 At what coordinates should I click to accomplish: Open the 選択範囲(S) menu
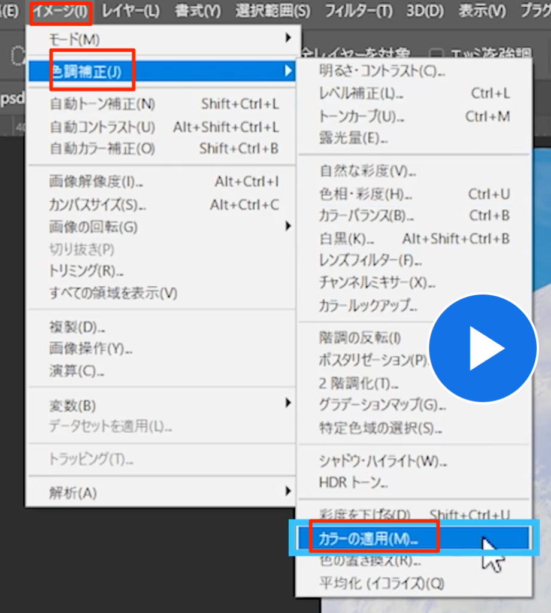(x=273, y=11)
